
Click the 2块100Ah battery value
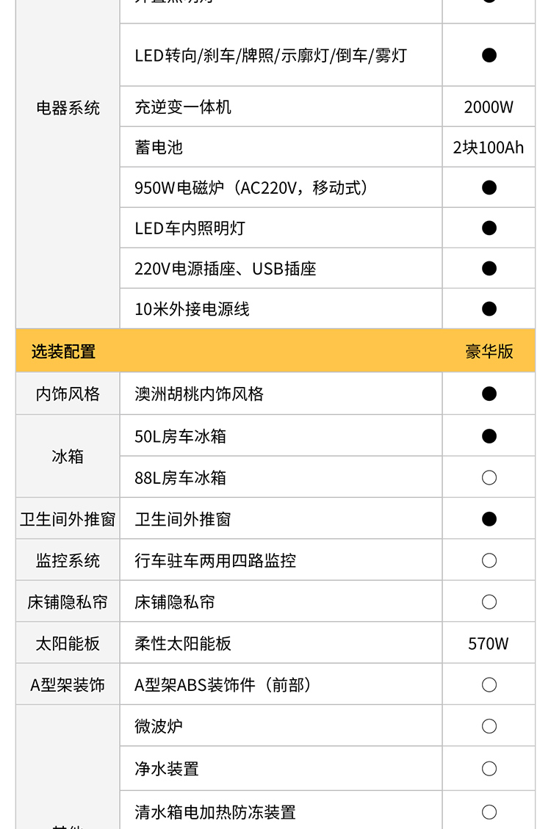[x=488, y=148]
